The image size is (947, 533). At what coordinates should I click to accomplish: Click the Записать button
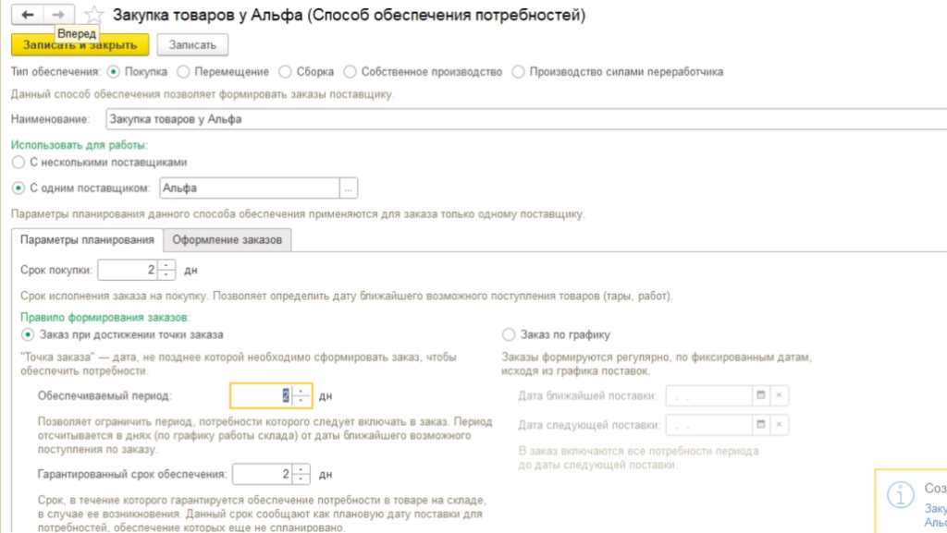pyautogui.click(x=192, y=44)
